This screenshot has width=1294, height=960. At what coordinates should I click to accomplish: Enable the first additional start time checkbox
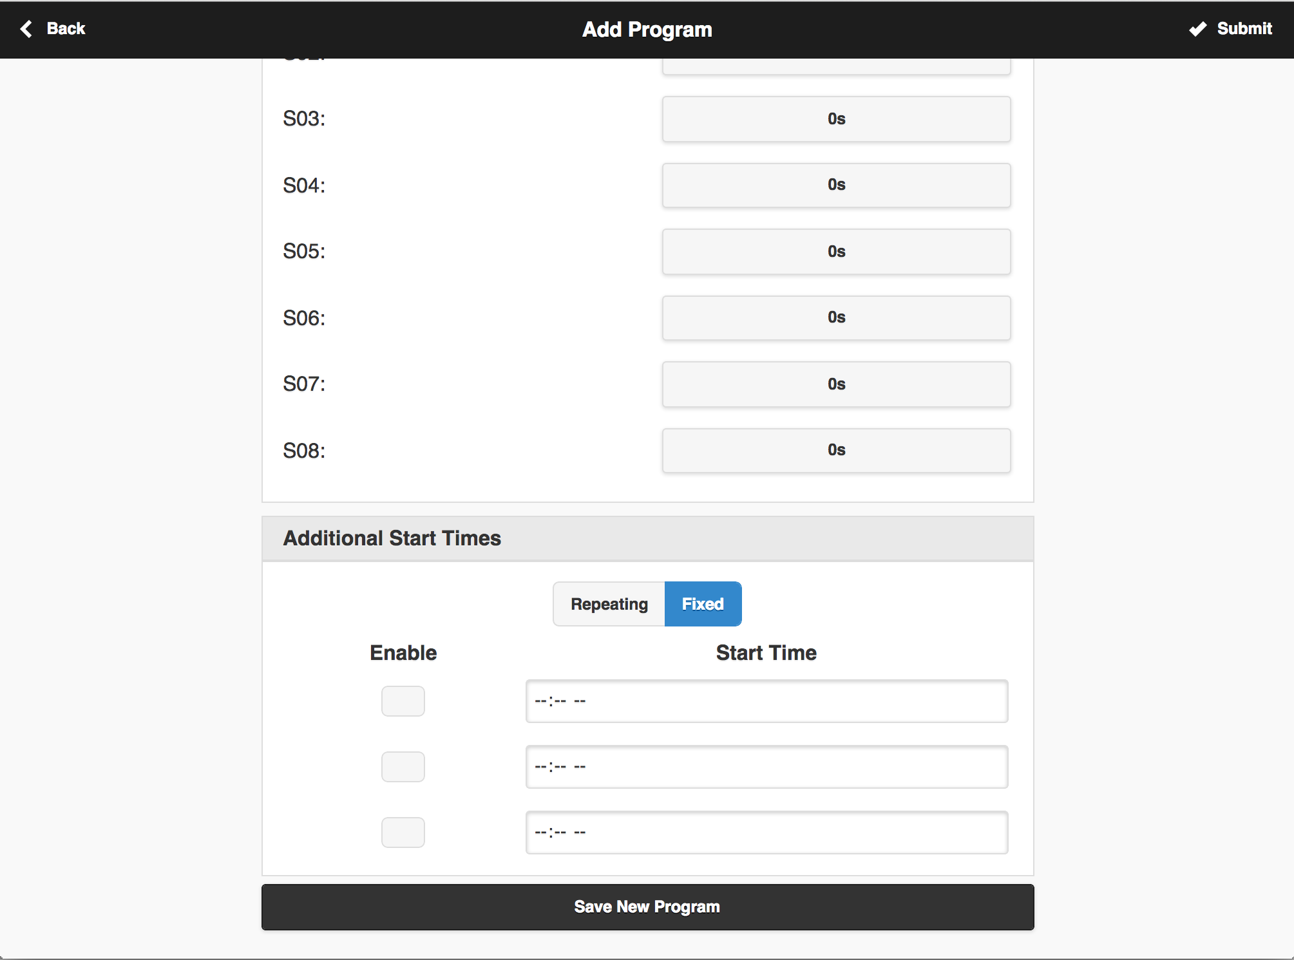point(403,701)
